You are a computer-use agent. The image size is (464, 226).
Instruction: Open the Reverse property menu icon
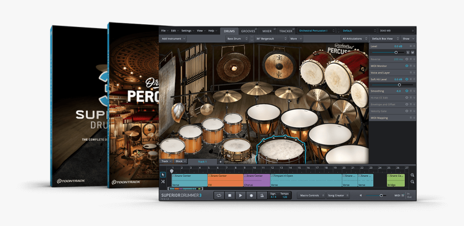coord(411,59)
